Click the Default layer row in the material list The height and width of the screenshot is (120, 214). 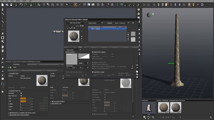click(107, 29)
